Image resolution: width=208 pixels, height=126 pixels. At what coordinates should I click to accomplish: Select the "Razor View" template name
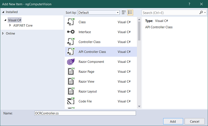[x=86, y=82]
